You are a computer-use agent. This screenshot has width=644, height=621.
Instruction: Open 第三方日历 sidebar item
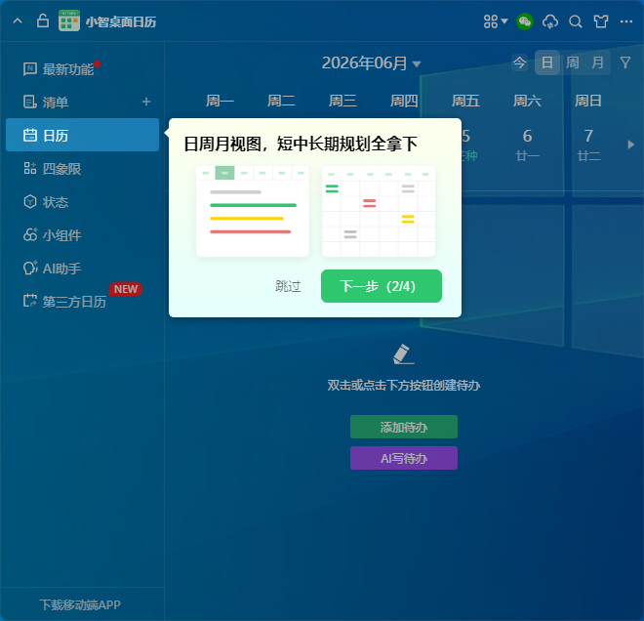point(82,302)
